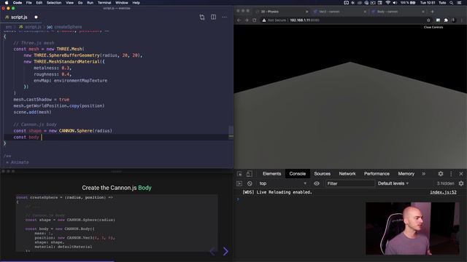The image size is (467, 262).
Task: Open the 'top' JavaScript context dropdown
Action: 282,183
